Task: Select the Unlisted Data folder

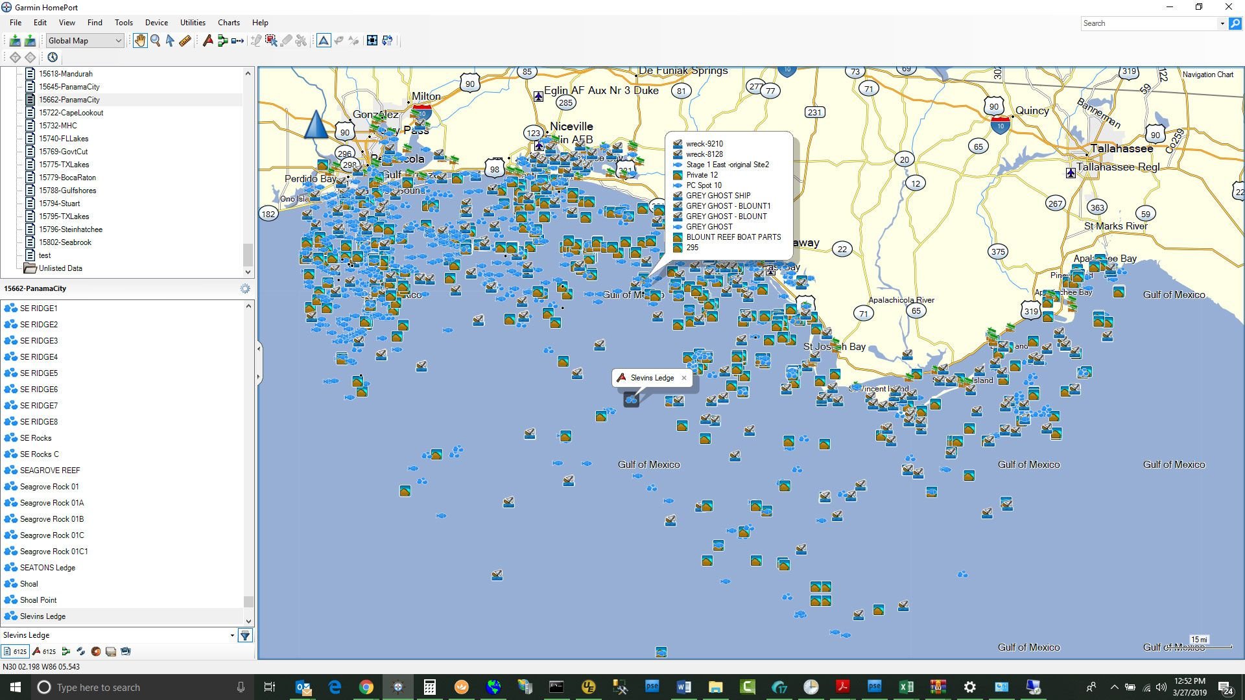Action: pyautogui.click(x=60, y=268)
